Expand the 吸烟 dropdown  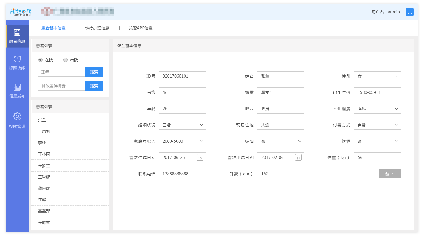[x=280, y=141]
